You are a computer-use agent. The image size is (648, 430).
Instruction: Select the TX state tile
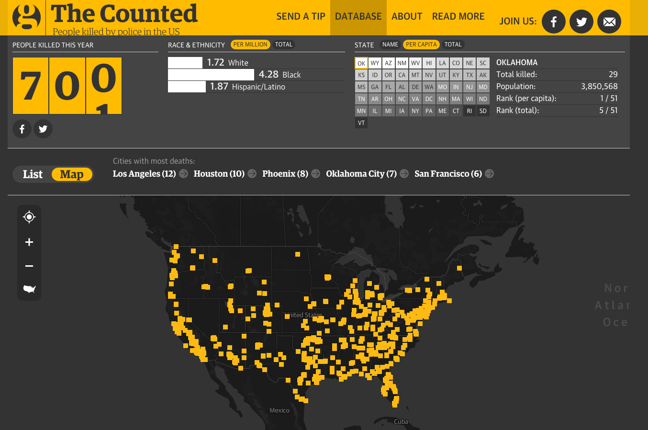469,75
